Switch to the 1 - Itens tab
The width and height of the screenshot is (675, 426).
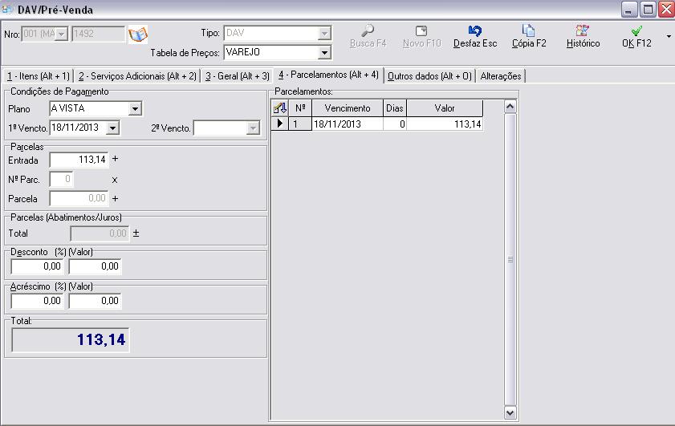tap(38, 76)
